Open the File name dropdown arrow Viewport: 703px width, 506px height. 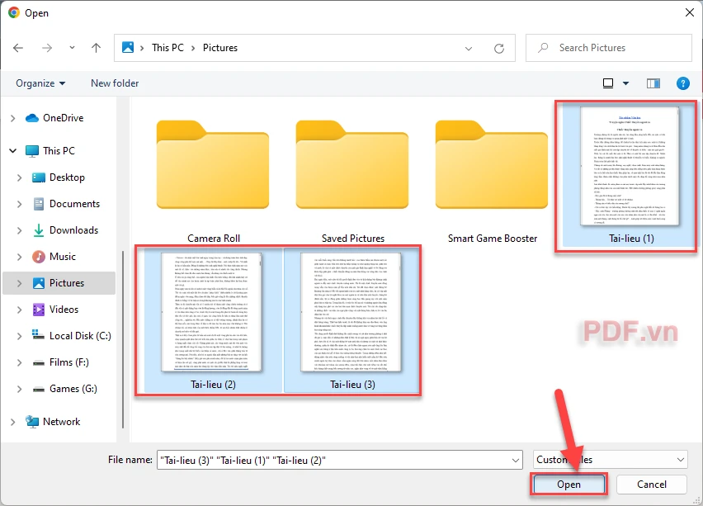516,461
